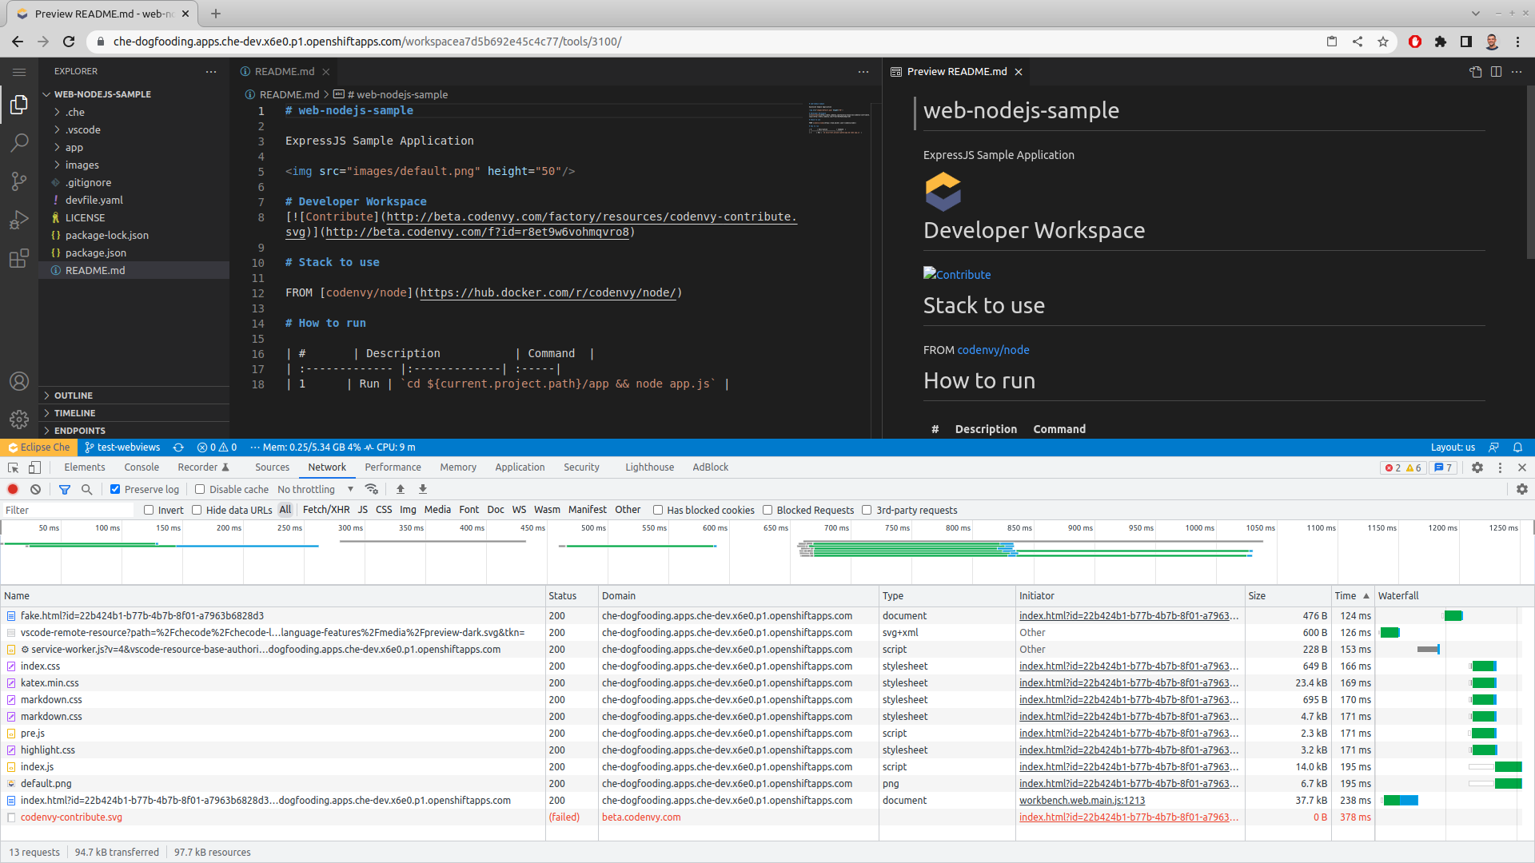1535x863 pixels.
Task: Open Network panel settings gear
Action: click(x=1521, y=489)
